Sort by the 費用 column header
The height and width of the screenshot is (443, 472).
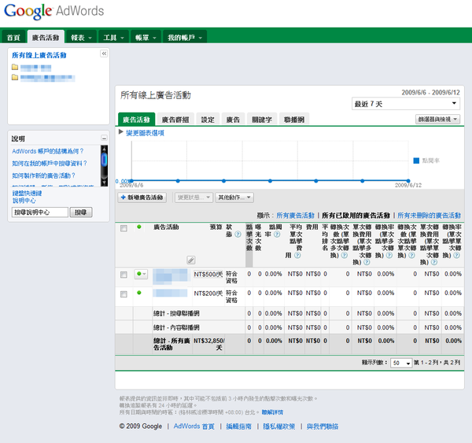[x=312, y=227]
